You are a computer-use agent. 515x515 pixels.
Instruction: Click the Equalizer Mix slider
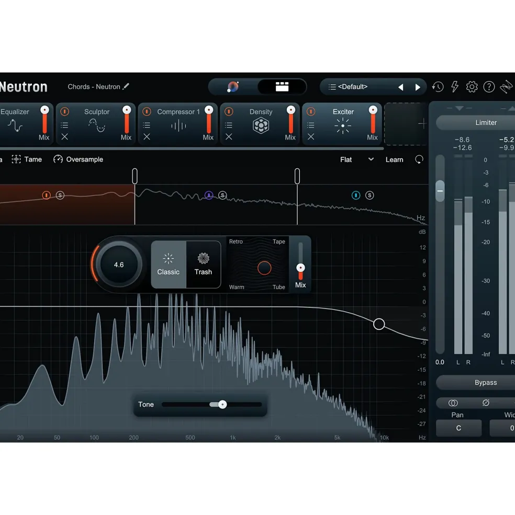44,120
